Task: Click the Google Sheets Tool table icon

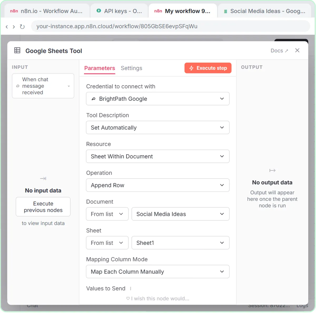Action: point(17,51)
